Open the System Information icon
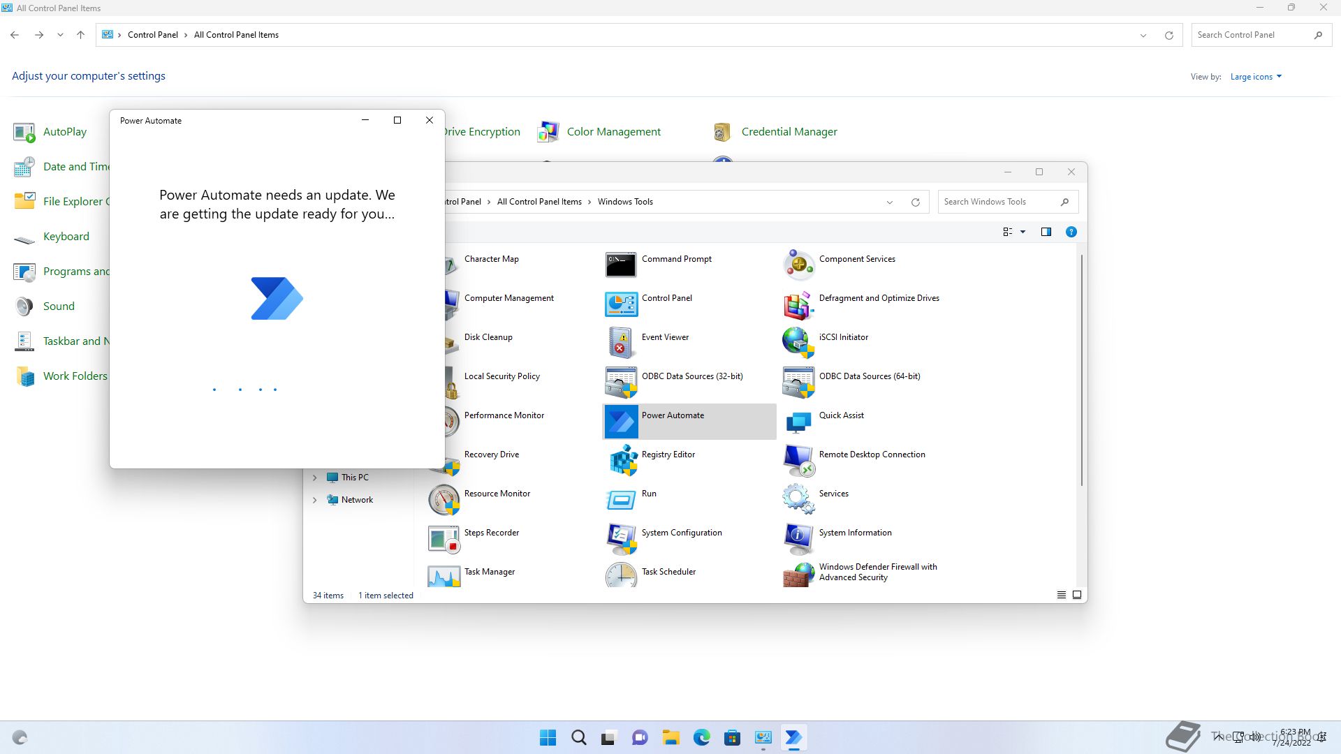This screenshot has height=754, width=1341. coord(798,539)
